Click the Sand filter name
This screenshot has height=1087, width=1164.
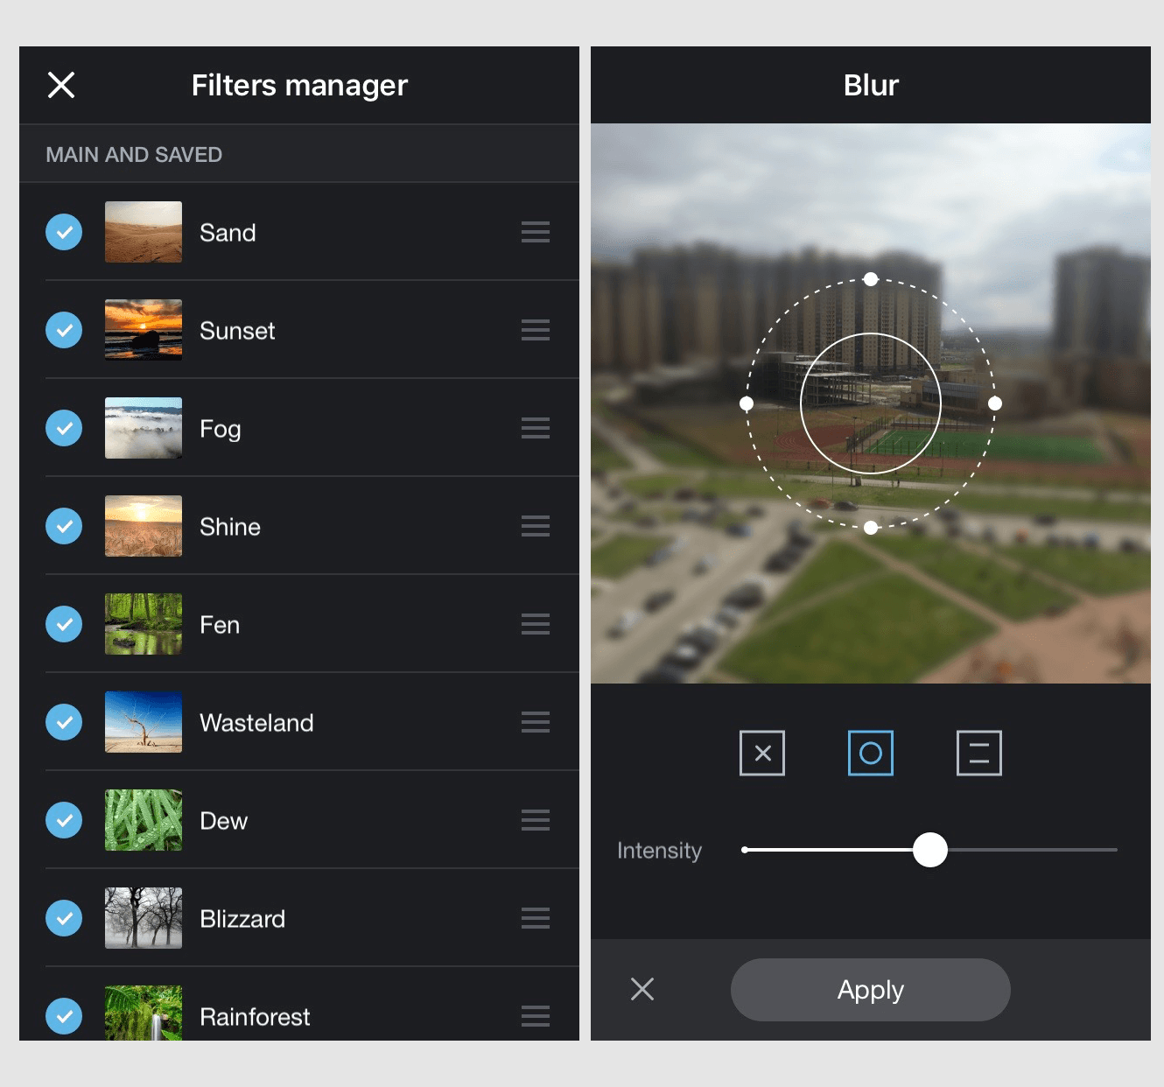tap(228, 233)
